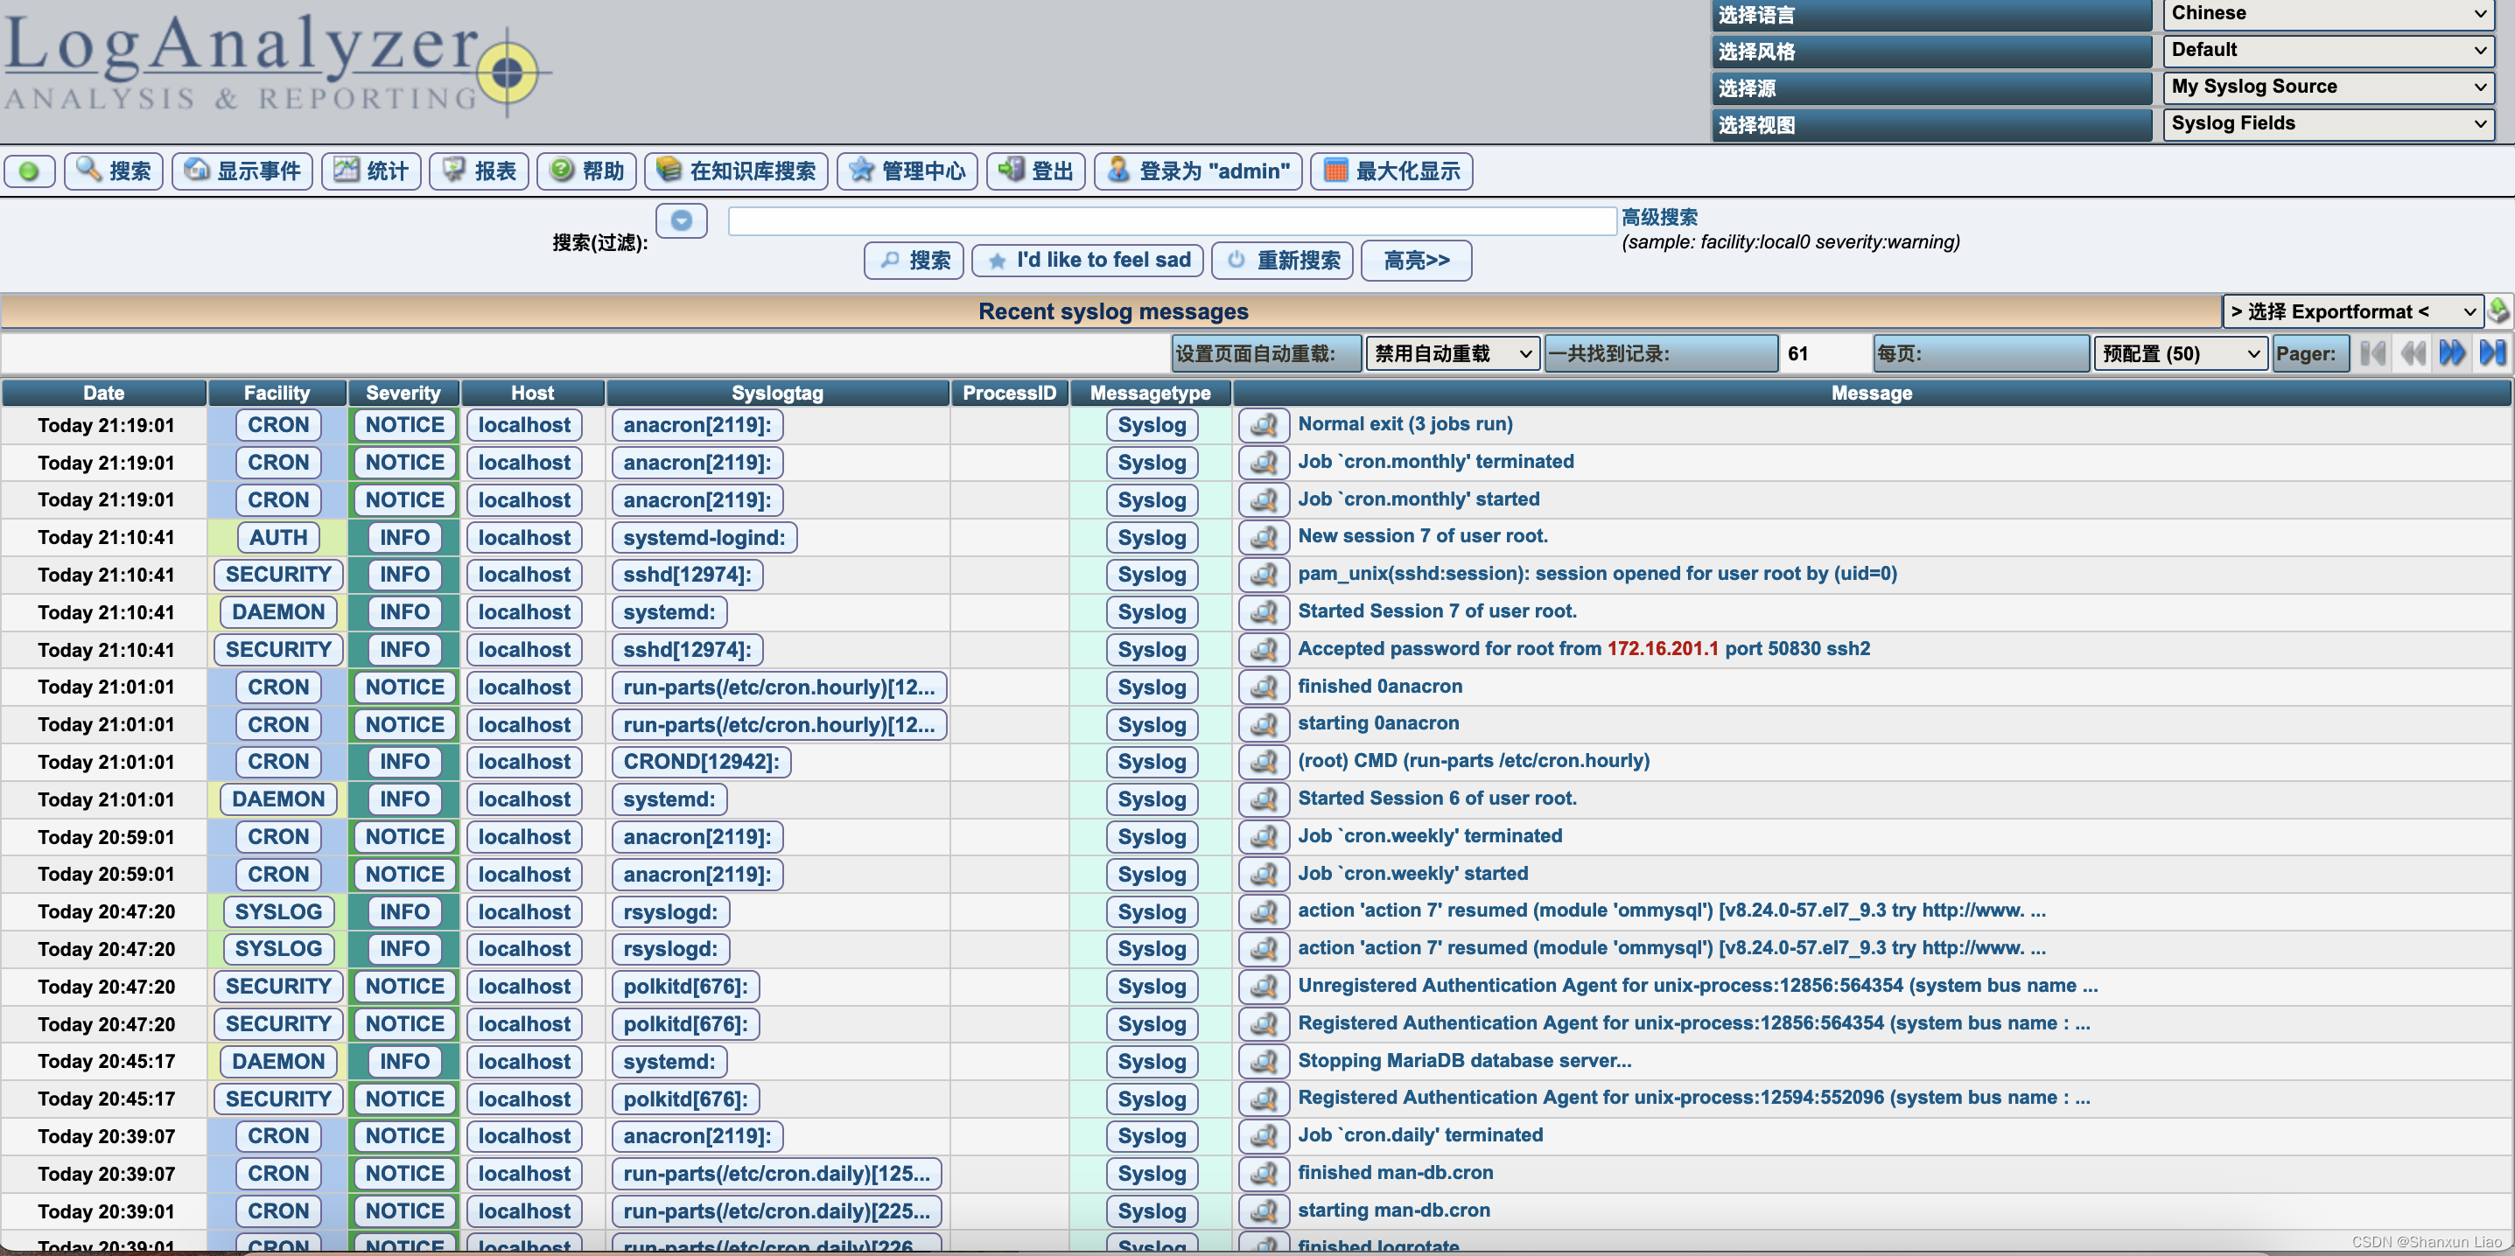Click the 高亮>> highlight button
The width and height of the screenshot is (2515, 1256).
click(1416, 261)
